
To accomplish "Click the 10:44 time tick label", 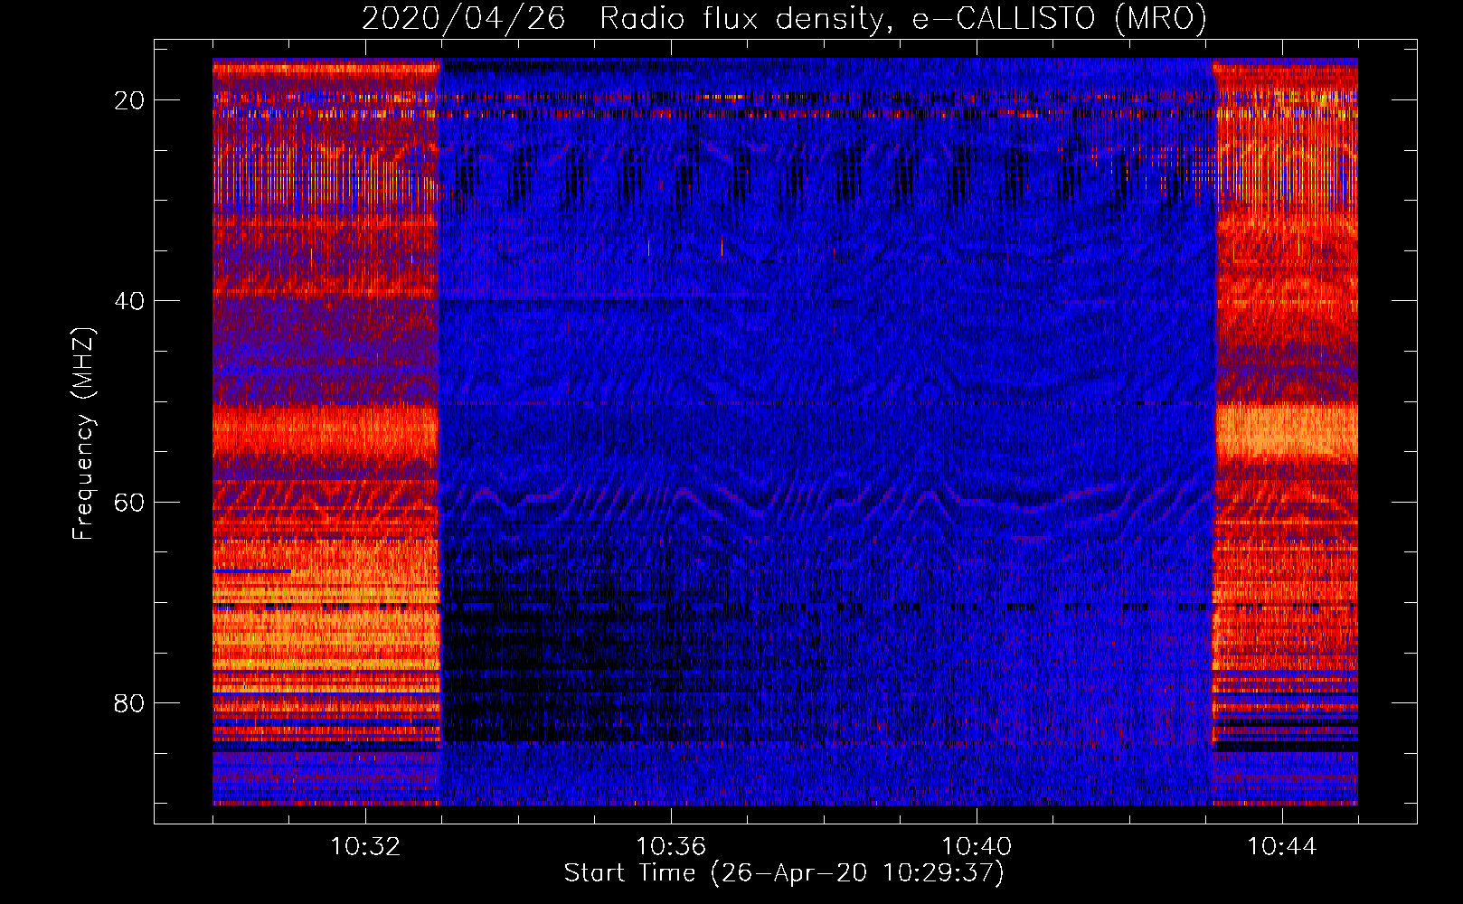I will [1282, 847].
